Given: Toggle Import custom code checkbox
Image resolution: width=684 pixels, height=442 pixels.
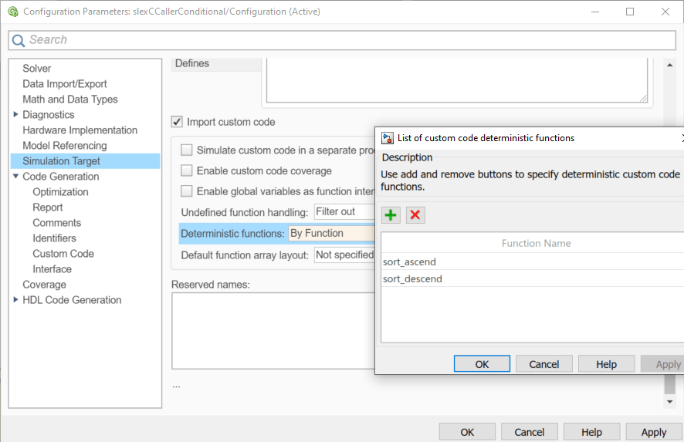Looking at the screenshot, I should click(177, 122).
